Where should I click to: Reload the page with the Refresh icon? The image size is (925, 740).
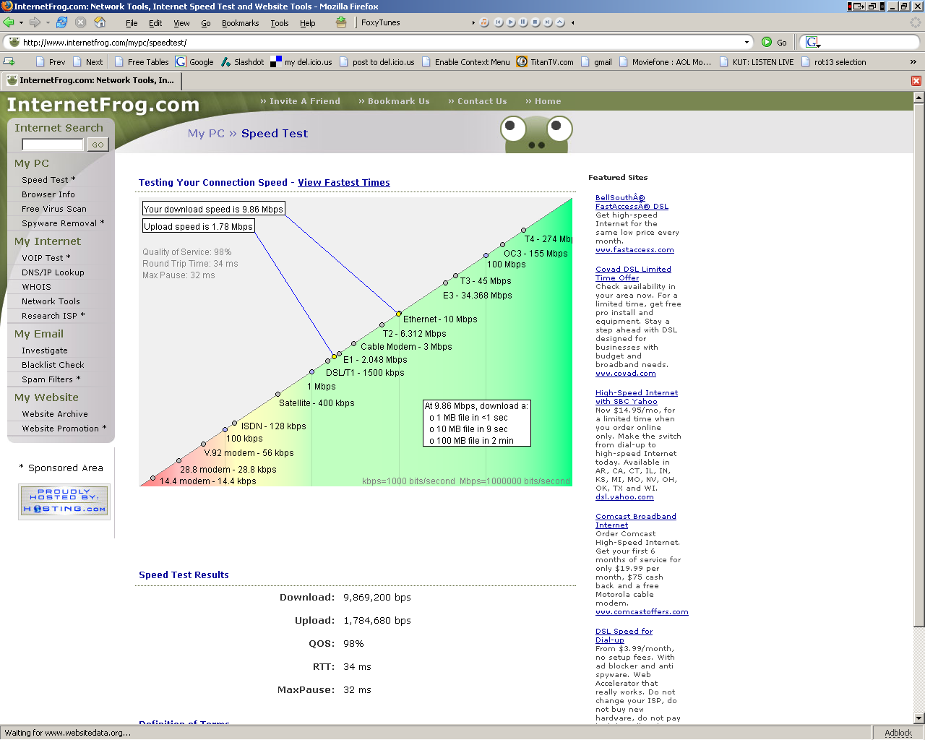[x=61, y=22]
